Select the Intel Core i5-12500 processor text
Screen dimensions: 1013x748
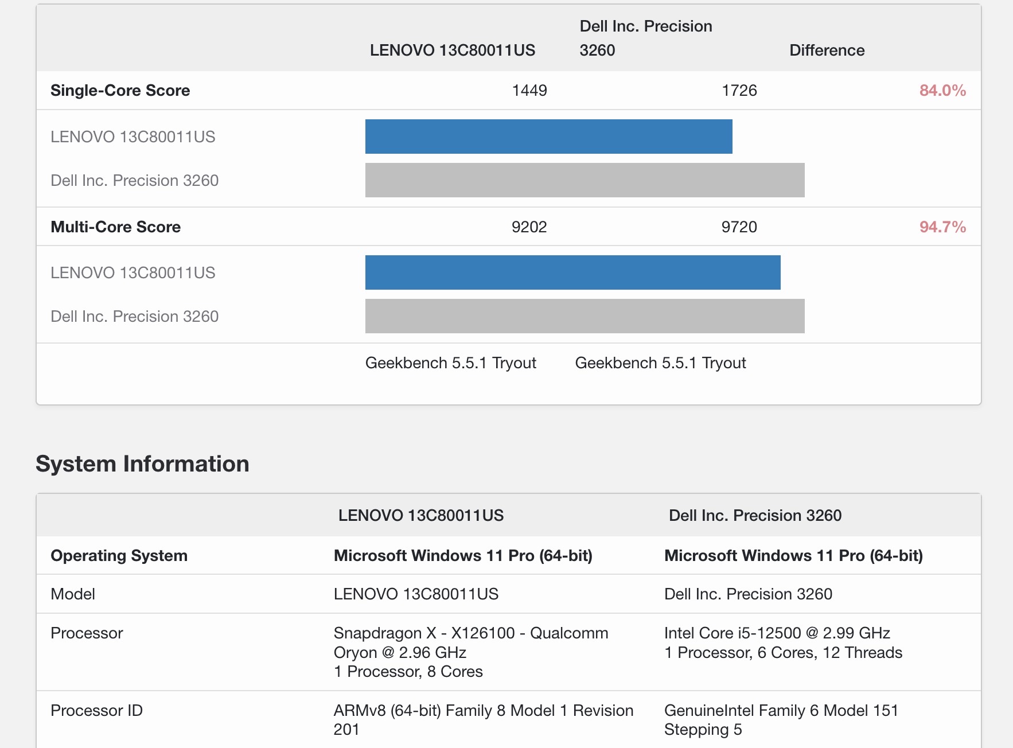(x=777, y=633)
